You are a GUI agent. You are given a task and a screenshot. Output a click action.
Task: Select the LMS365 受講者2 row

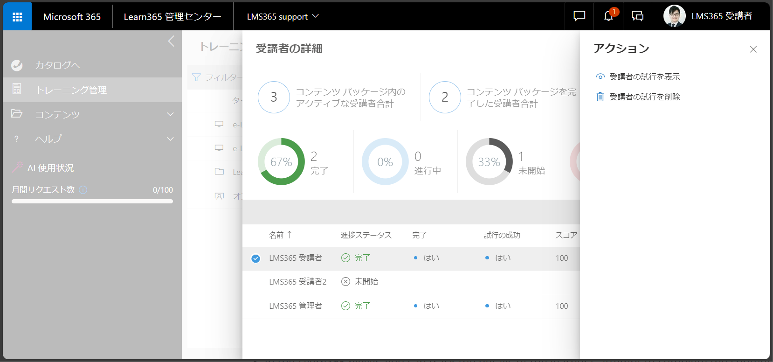(x=411, y=282)
